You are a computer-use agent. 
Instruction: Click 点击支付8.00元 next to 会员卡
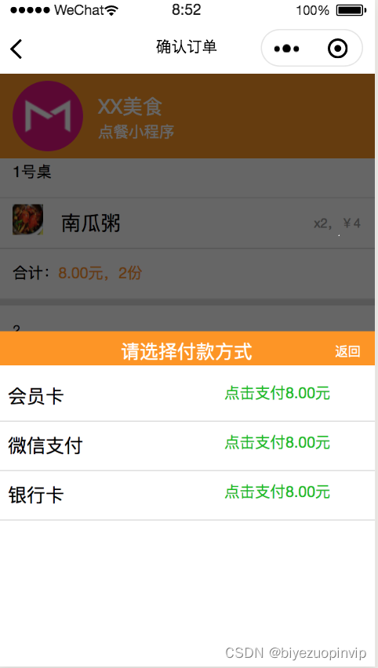pyautogui.click(x=278, y=394)
